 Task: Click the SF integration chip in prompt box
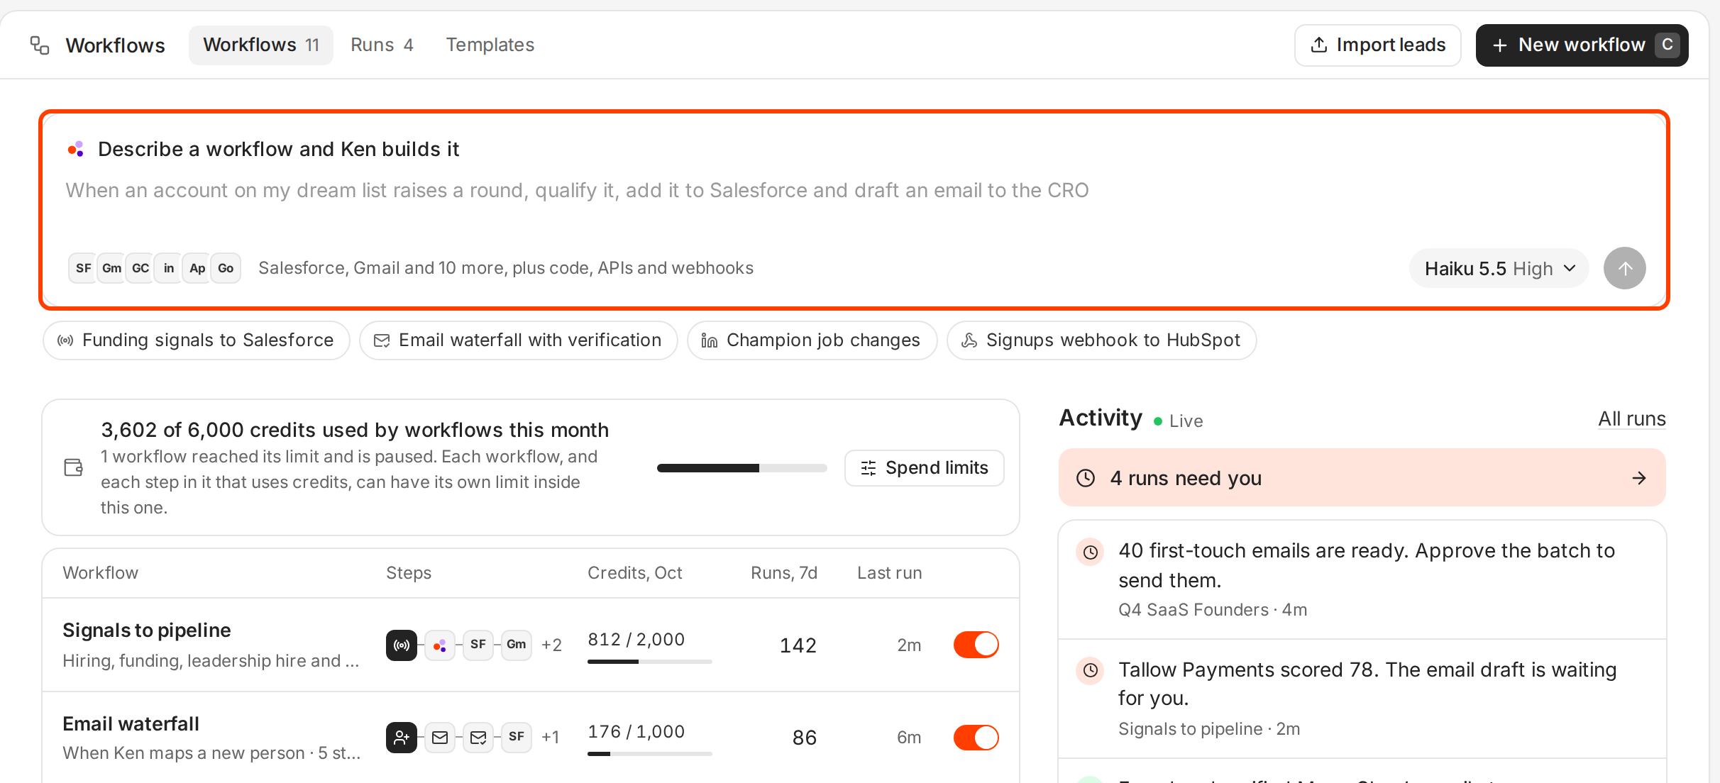pos(83,268)
